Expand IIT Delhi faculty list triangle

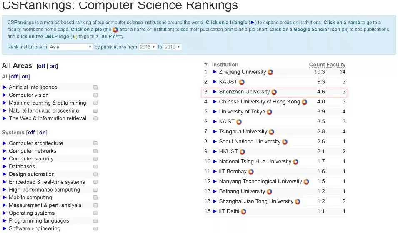click(x=215, y=211)
